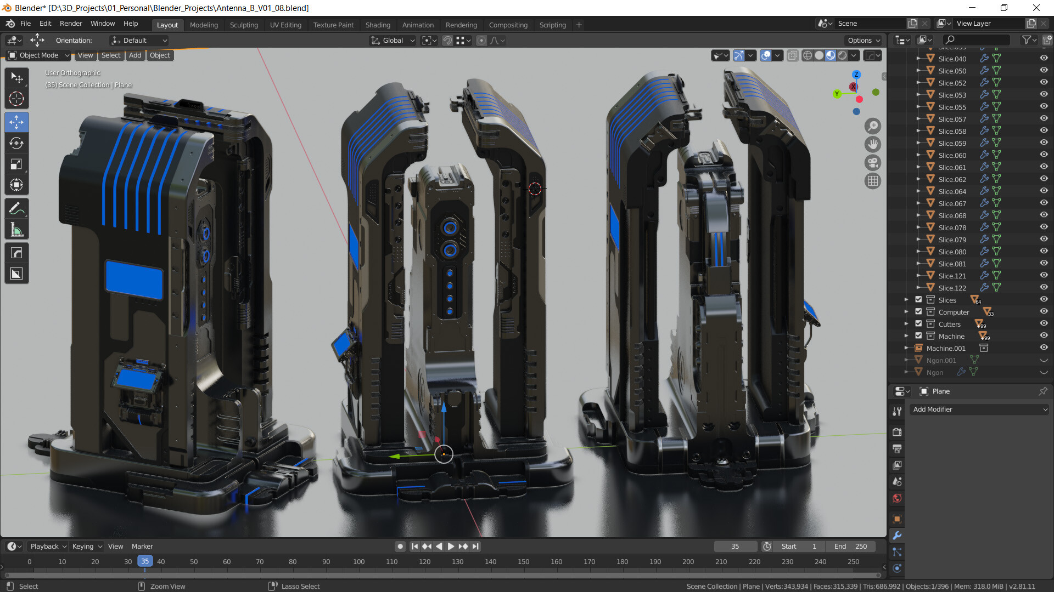
Task: Open the File menu
Action: [x=25, y=24]
